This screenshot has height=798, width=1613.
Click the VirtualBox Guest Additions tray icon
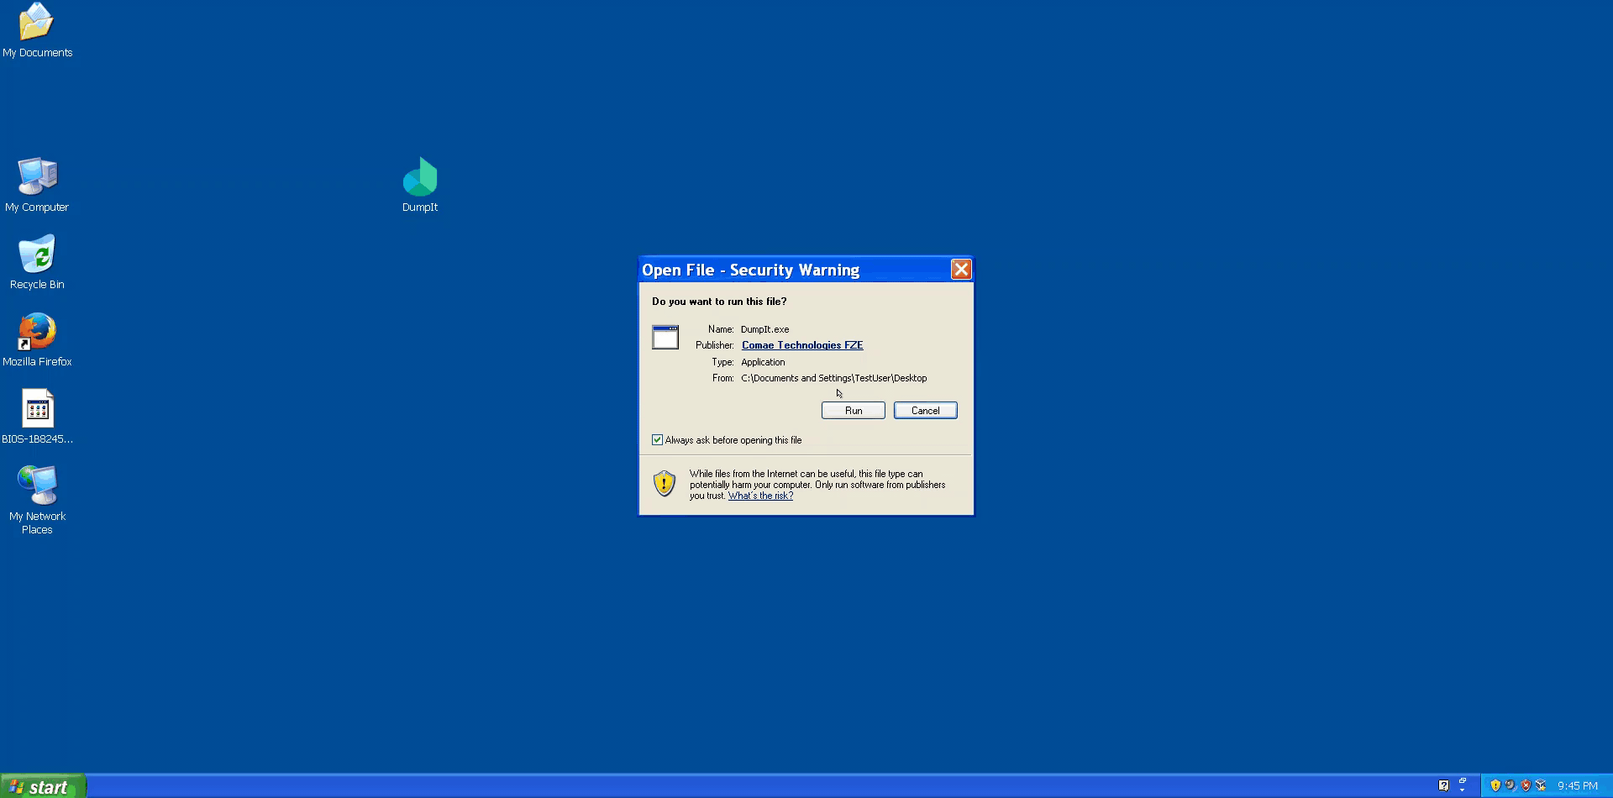[1541, 785]
